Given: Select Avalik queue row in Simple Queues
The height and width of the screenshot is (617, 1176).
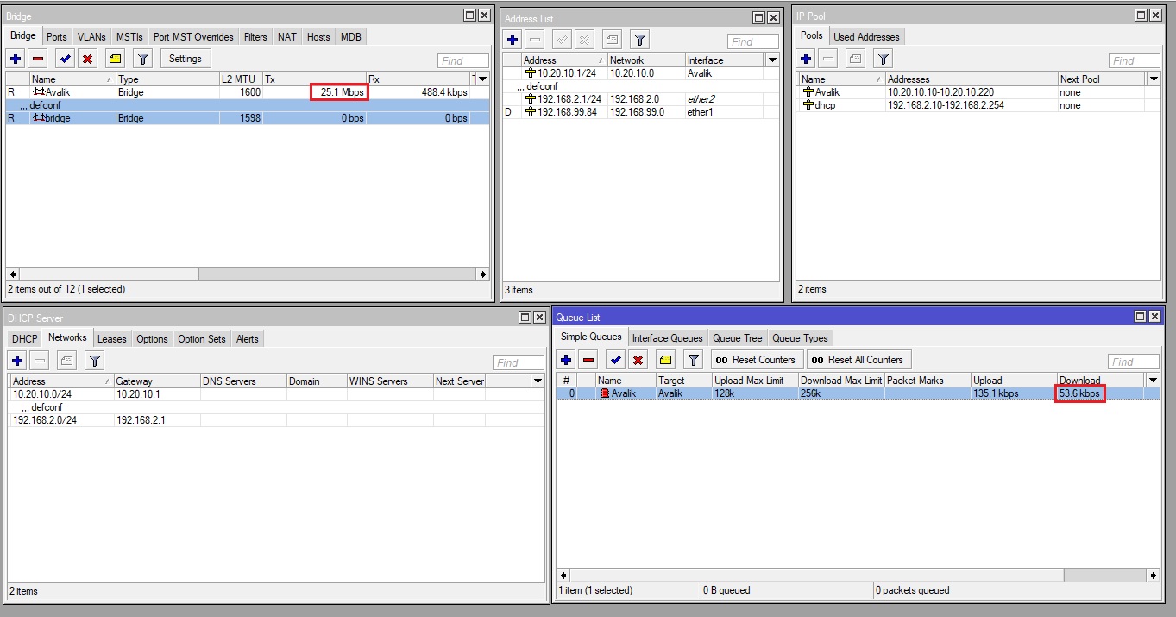Looking at the screenshot, I should (x=858, y=393).
